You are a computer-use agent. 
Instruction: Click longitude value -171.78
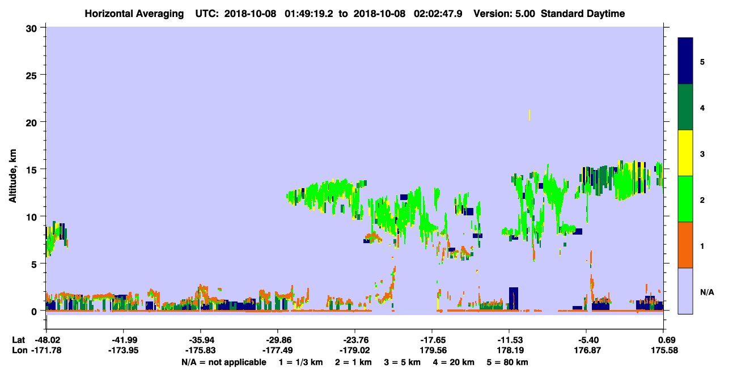[46, 350]
